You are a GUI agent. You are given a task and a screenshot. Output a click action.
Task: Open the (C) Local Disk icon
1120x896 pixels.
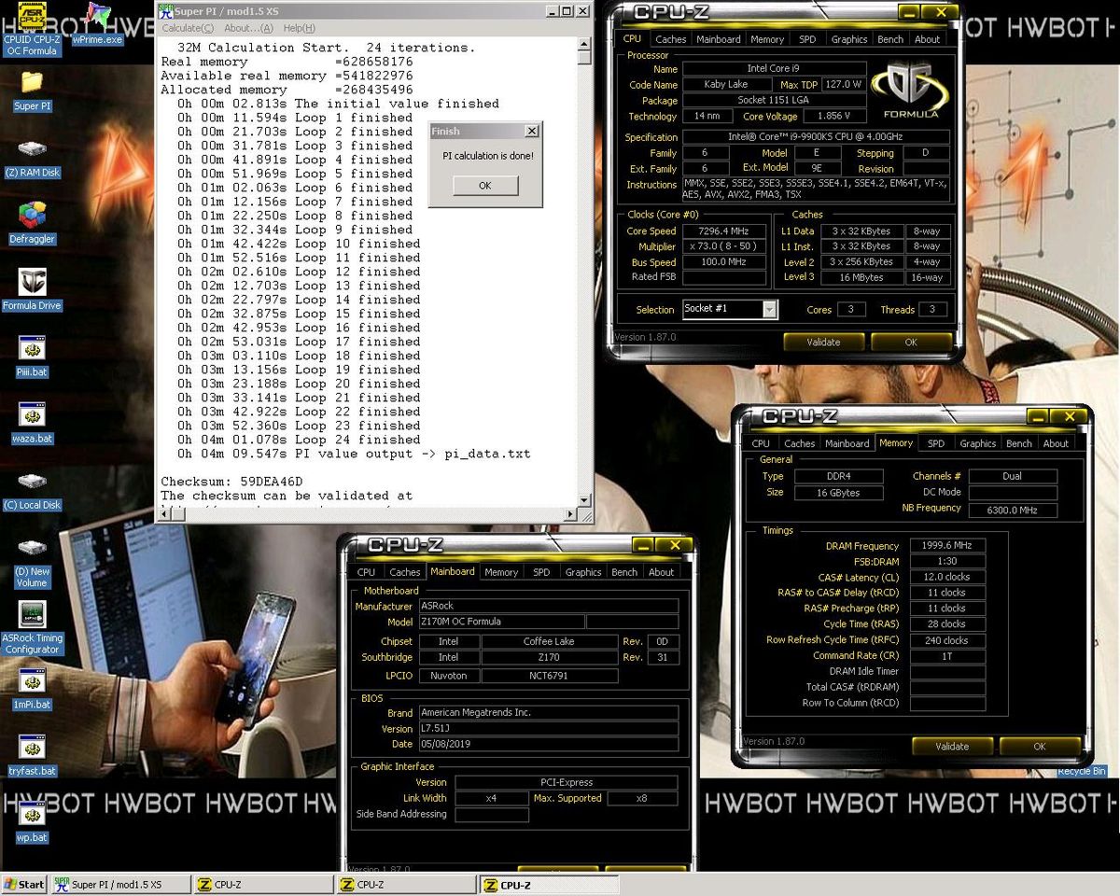pyautogui.click(x=32, y=490)
